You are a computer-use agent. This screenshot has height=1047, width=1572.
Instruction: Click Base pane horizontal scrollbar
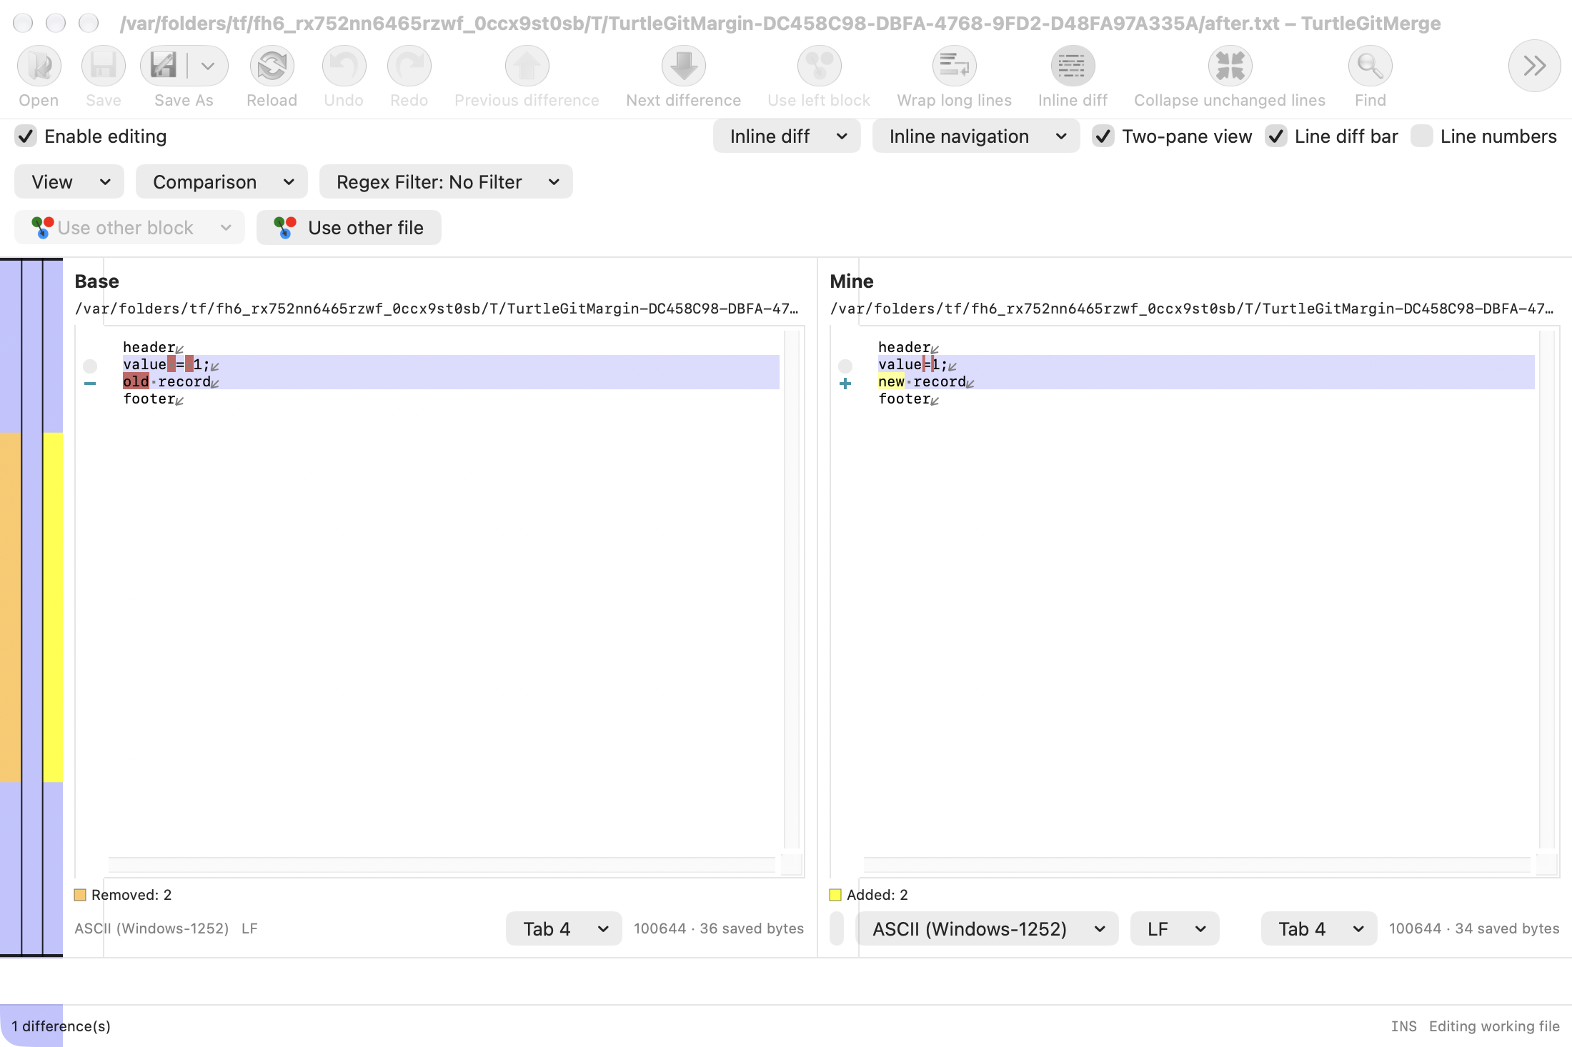[x=442, y=865]
